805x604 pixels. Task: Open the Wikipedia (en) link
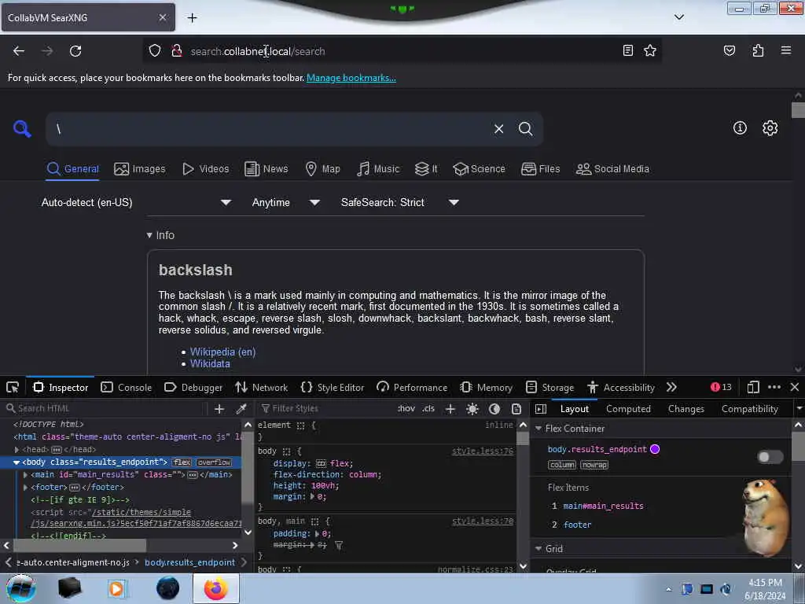[222, 352]
